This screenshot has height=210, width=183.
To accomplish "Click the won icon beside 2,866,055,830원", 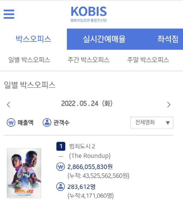I will [60, 167].
